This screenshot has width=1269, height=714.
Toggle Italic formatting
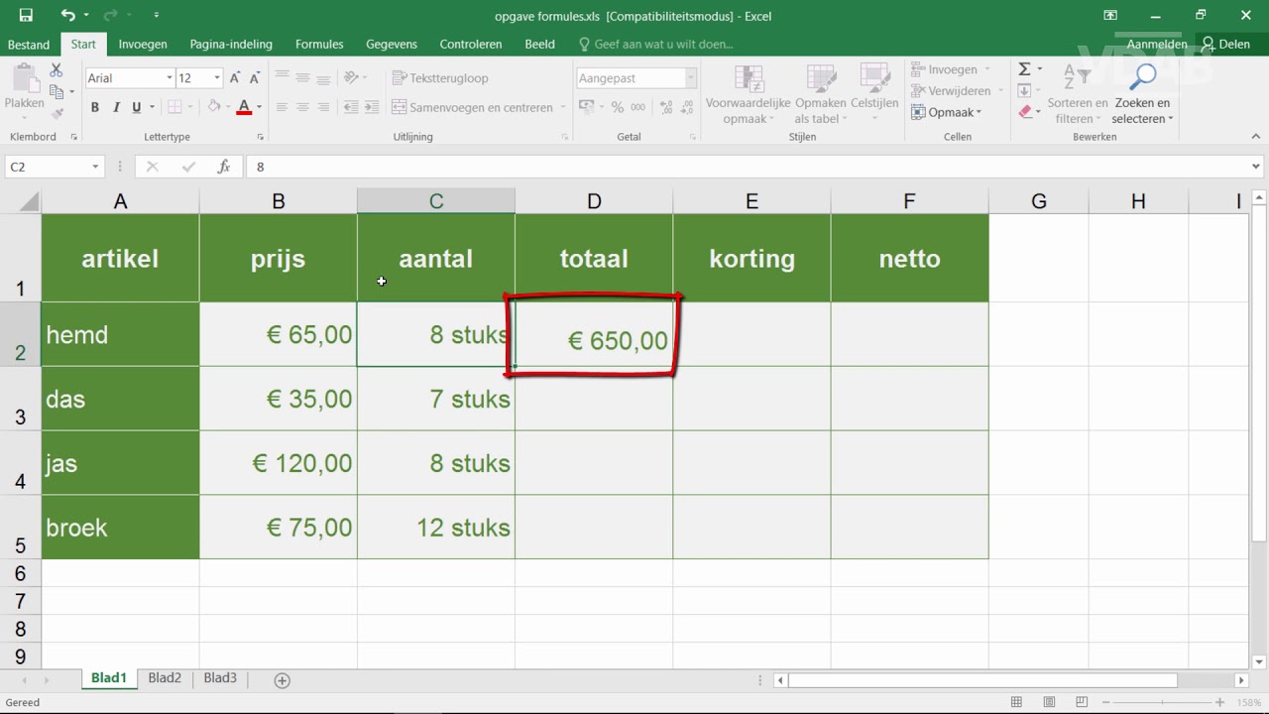[x=116, y=107]
